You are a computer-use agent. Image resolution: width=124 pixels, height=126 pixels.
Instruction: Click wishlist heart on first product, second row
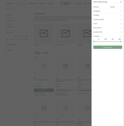click(52, 100)
